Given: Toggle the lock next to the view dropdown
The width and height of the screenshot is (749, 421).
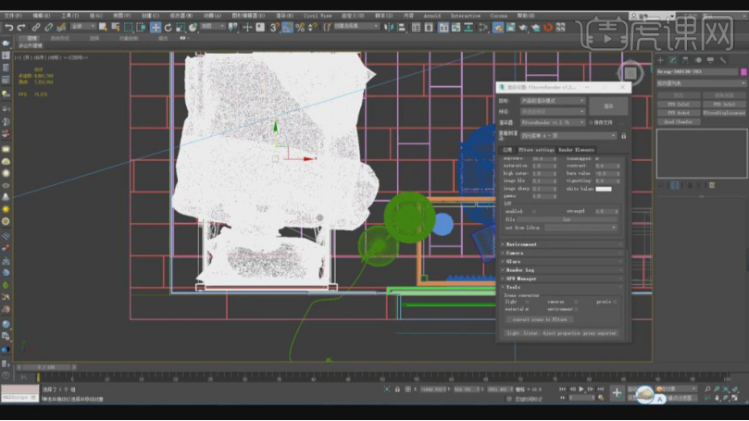Looking at the screenshot, I should coord(623,136).
